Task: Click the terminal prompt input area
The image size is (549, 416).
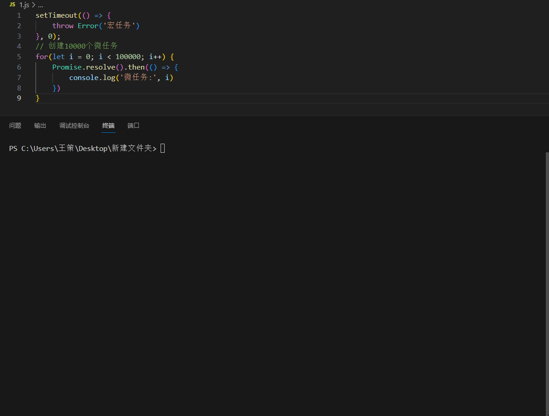Action: [x=163, y=148]
